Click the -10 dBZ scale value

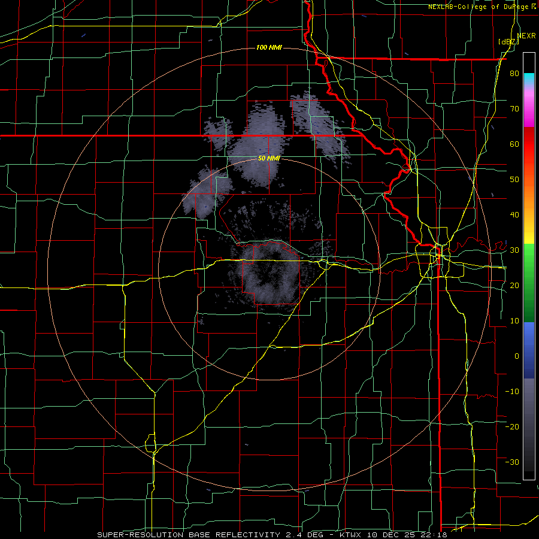tap(512, 391)
